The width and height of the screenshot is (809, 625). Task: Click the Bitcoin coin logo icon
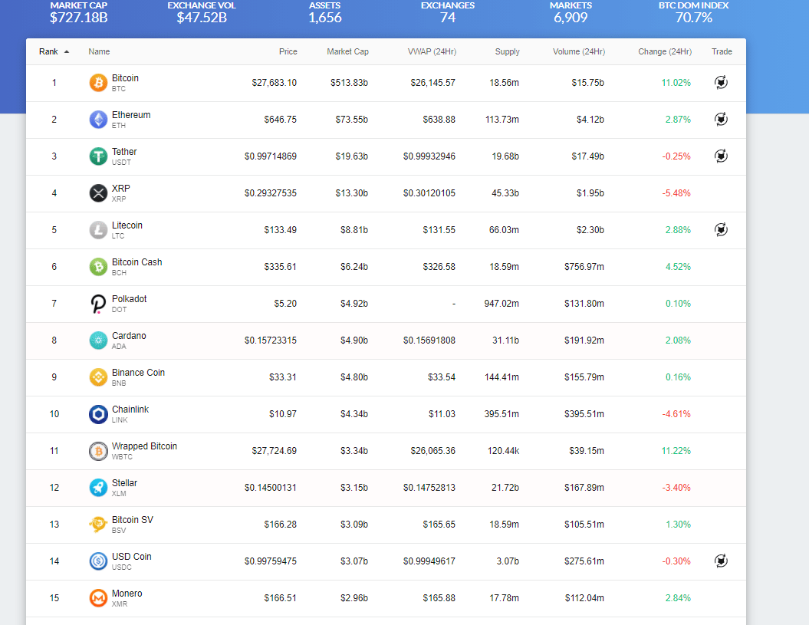click(98, 83)
